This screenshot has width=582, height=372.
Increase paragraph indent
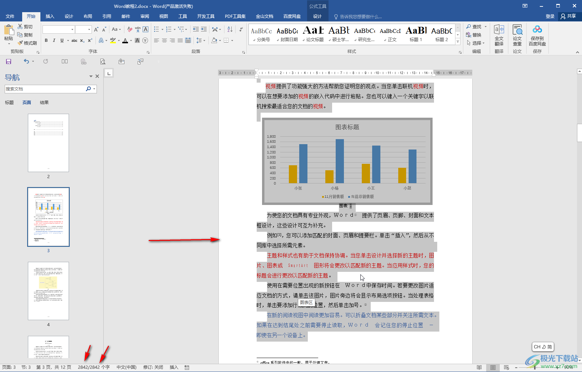pos(204,29)
